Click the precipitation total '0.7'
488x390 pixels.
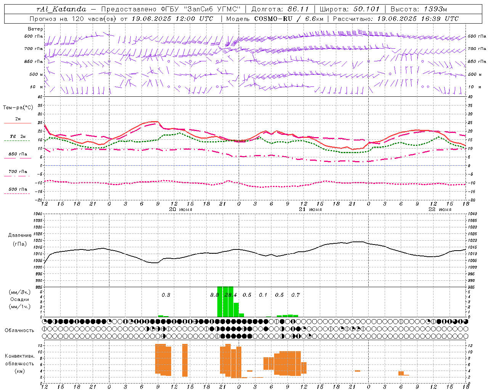[295, 295]
